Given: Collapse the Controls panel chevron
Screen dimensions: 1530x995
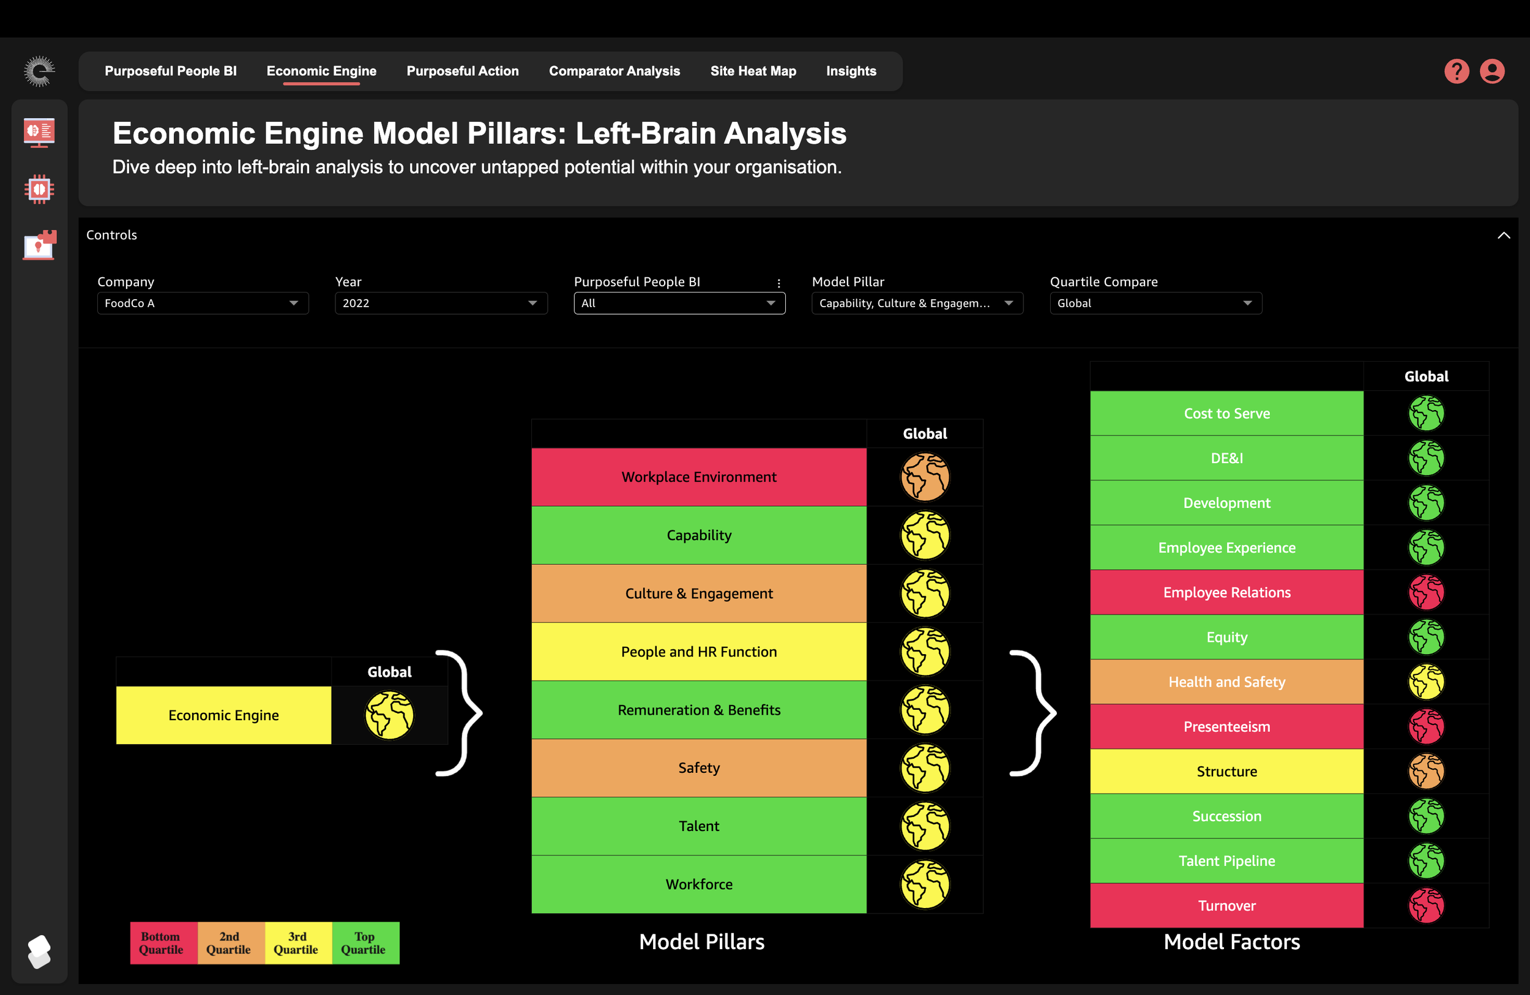Looking at the screenshot, I should coord(1504,235).
